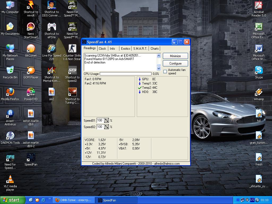Open the BitComet desktop icon
Image resolution: width=272 pixels, height=204 pixels.
[31, 49]
